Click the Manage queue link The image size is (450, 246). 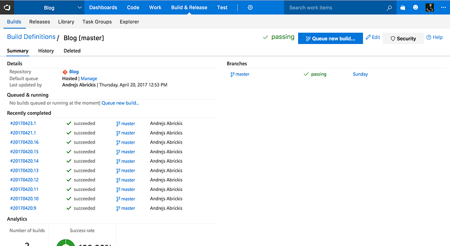(x=89, y=79)
